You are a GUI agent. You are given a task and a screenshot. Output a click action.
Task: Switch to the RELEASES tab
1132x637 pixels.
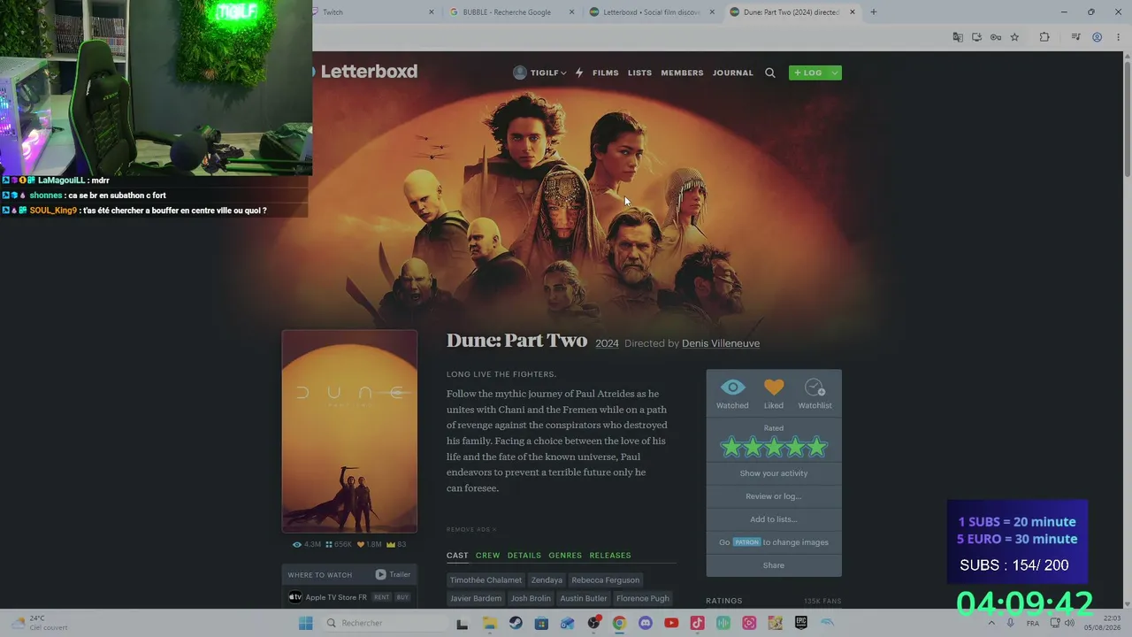[610, 556]
